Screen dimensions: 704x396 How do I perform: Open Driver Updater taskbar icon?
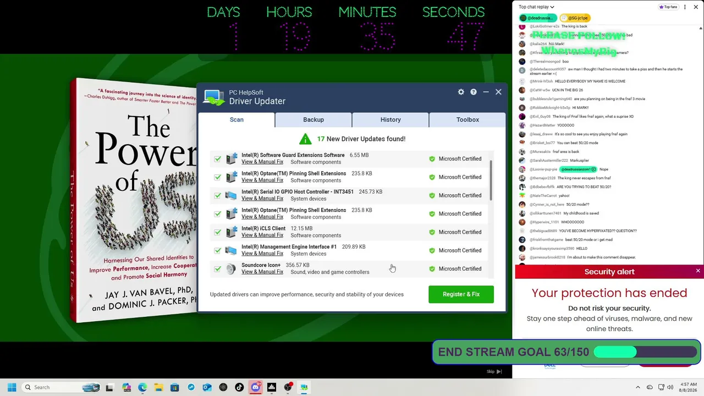click(304, 387)
